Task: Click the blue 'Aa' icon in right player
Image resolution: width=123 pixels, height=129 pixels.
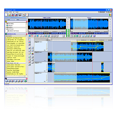Action: [94, 36]
